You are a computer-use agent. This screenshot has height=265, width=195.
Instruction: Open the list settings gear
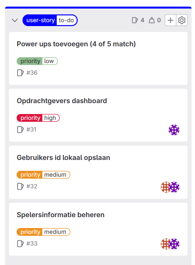pos(182,20)
